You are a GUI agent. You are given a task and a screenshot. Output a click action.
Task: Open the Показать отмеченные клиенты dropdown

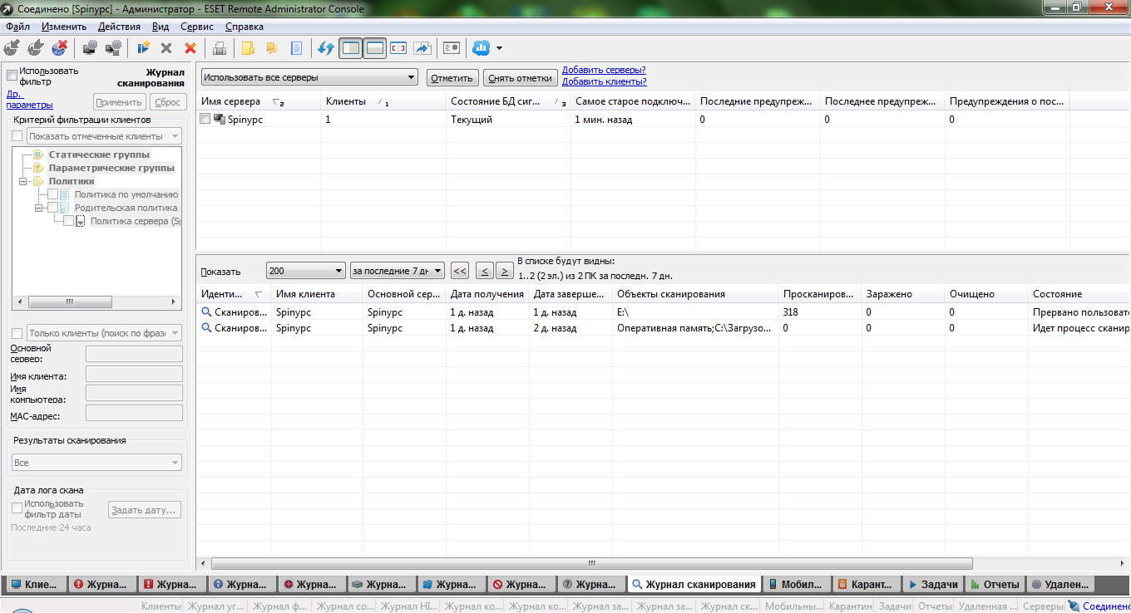pyautogui.click(x=104, y=136)
